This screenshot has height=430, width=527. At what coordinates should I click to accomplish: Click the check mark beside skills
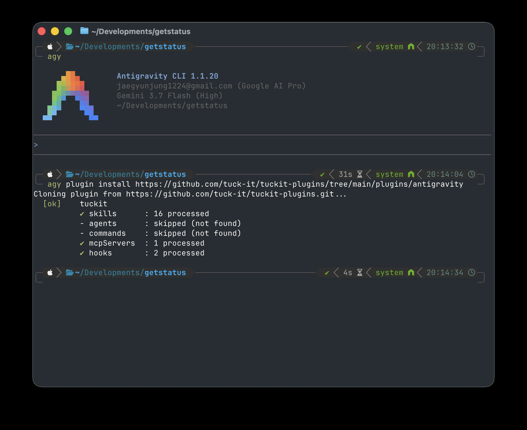click(82, 214)
